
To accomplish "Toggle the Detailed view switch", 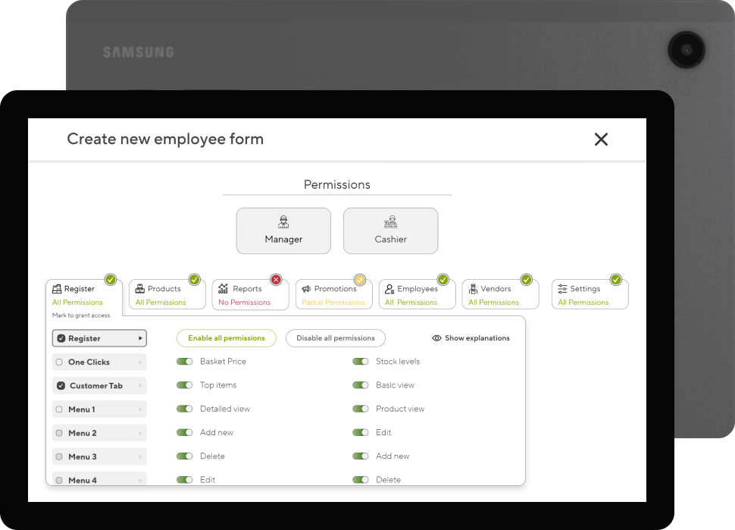I will coord(185,409).
